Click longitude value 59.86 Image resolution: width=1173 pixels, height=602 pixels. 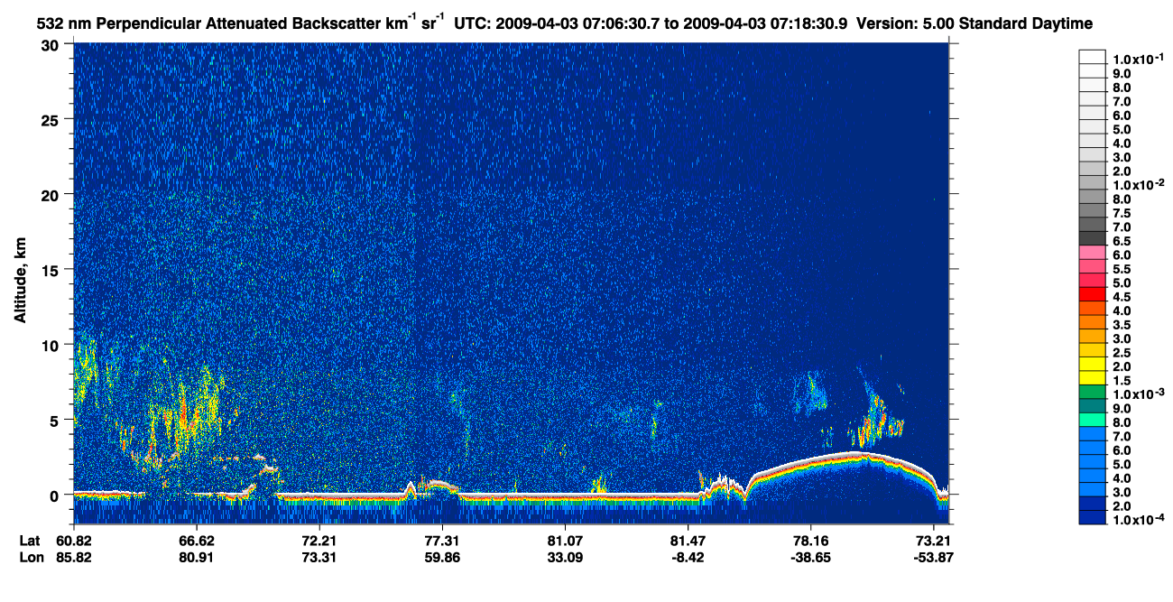pyautogui.click(x=442, y=557)
